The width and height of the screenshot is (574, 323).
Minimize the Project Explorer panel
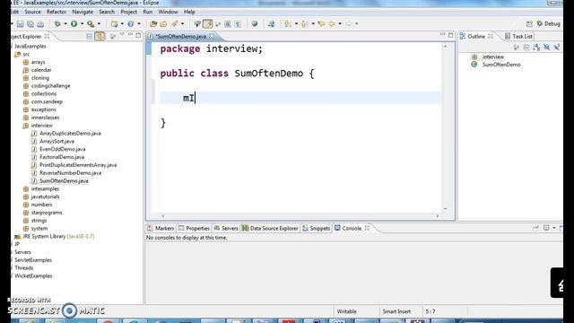pos(130,35)
